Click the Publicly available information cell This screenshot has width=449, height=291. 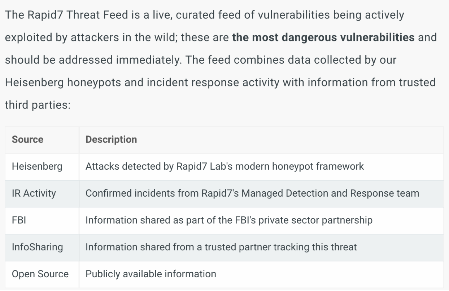coord(151,274)
